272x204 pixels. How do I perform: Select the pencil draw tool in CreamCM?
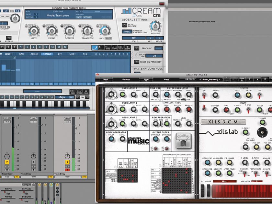click(x=95, y=47)
